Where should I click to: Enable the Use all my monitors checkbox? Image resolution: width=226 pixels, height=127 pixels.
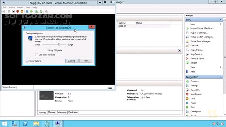tap(37, 55)
